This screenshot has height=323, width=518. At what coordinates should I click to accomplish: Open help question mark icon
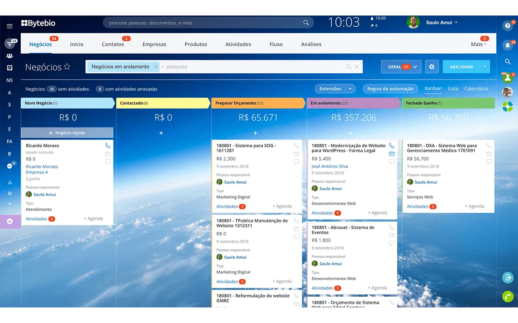coord(507,26)
